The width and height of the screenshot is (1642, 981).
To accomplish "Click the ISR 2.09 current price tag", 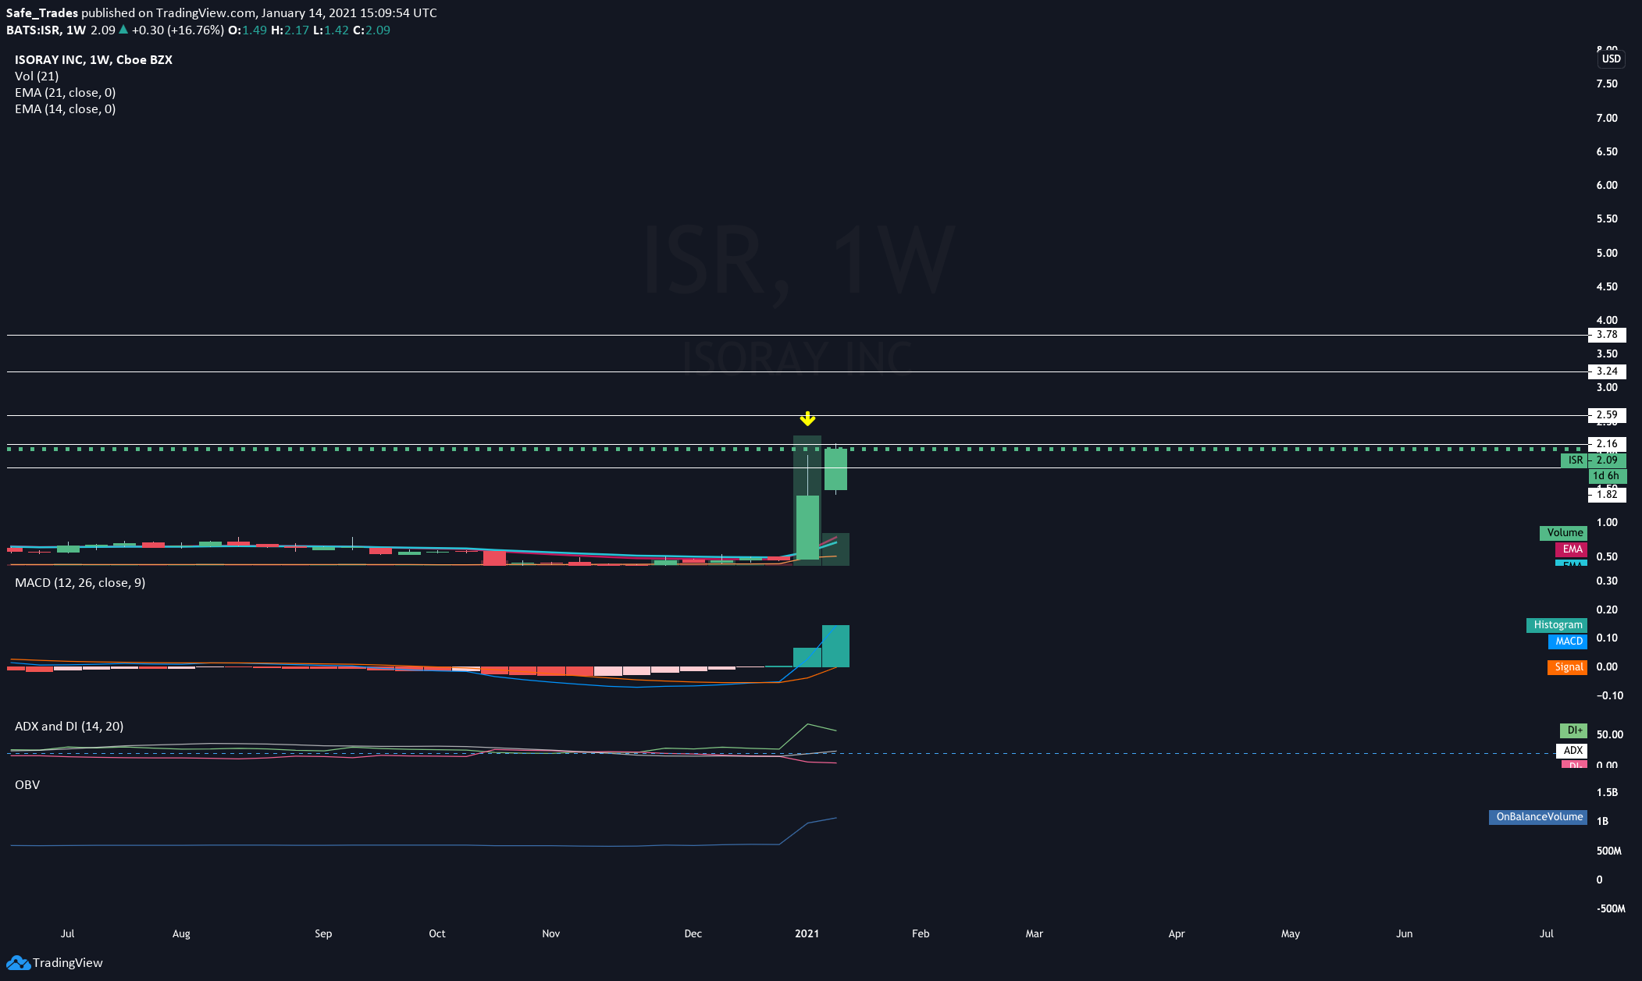I will click(1593, 460).
